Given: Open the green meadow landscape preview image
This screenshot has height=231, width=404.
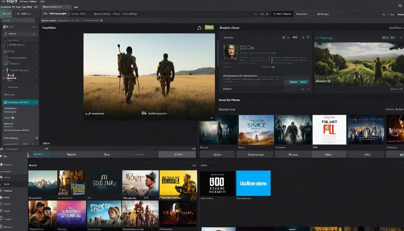Looking at the screenshot, I should 359,64.
